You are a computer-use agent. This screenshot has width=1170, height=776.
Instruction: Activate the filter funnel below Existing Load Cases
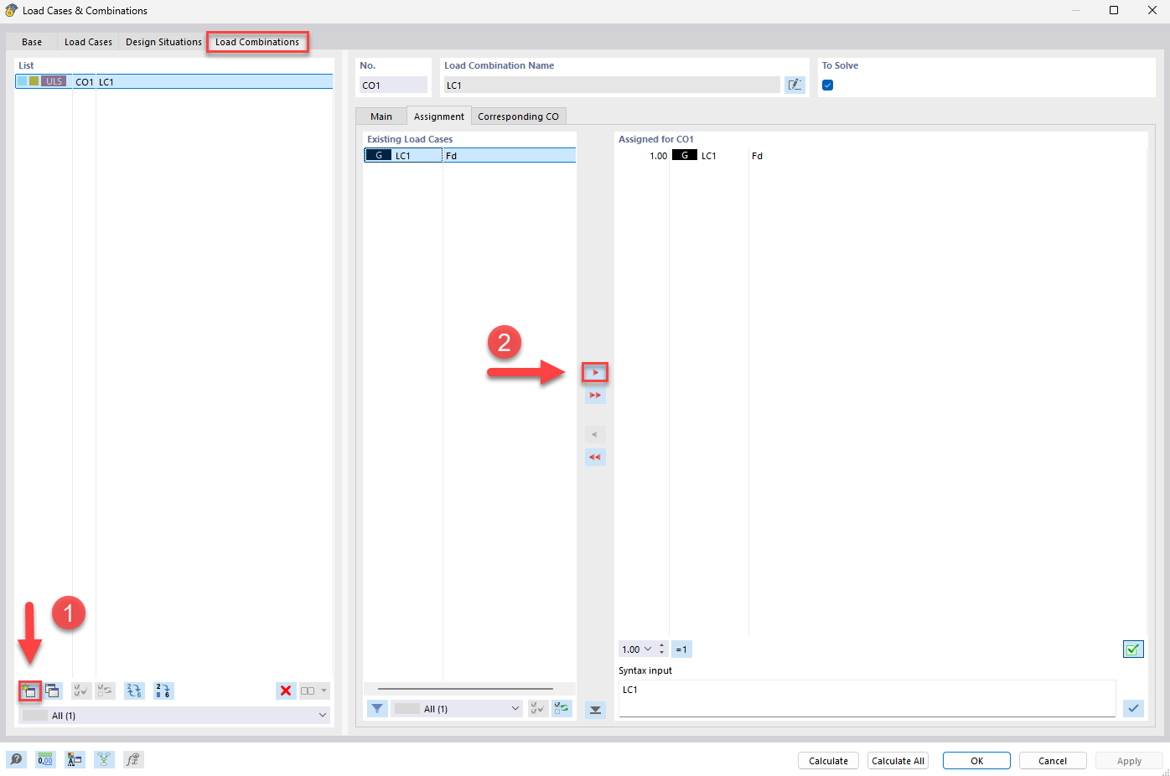coord(376,708)
